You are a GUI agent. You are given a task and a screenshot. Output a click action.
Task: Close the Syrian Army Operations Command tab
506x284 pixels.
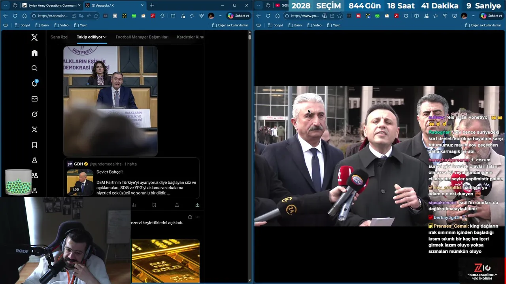point(79,6)
